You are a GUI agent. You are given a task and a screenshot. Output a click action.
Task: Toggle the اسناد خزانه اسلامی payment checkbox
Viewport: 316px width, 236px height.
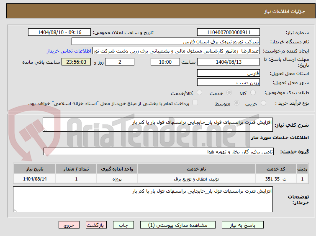[195, 103]
